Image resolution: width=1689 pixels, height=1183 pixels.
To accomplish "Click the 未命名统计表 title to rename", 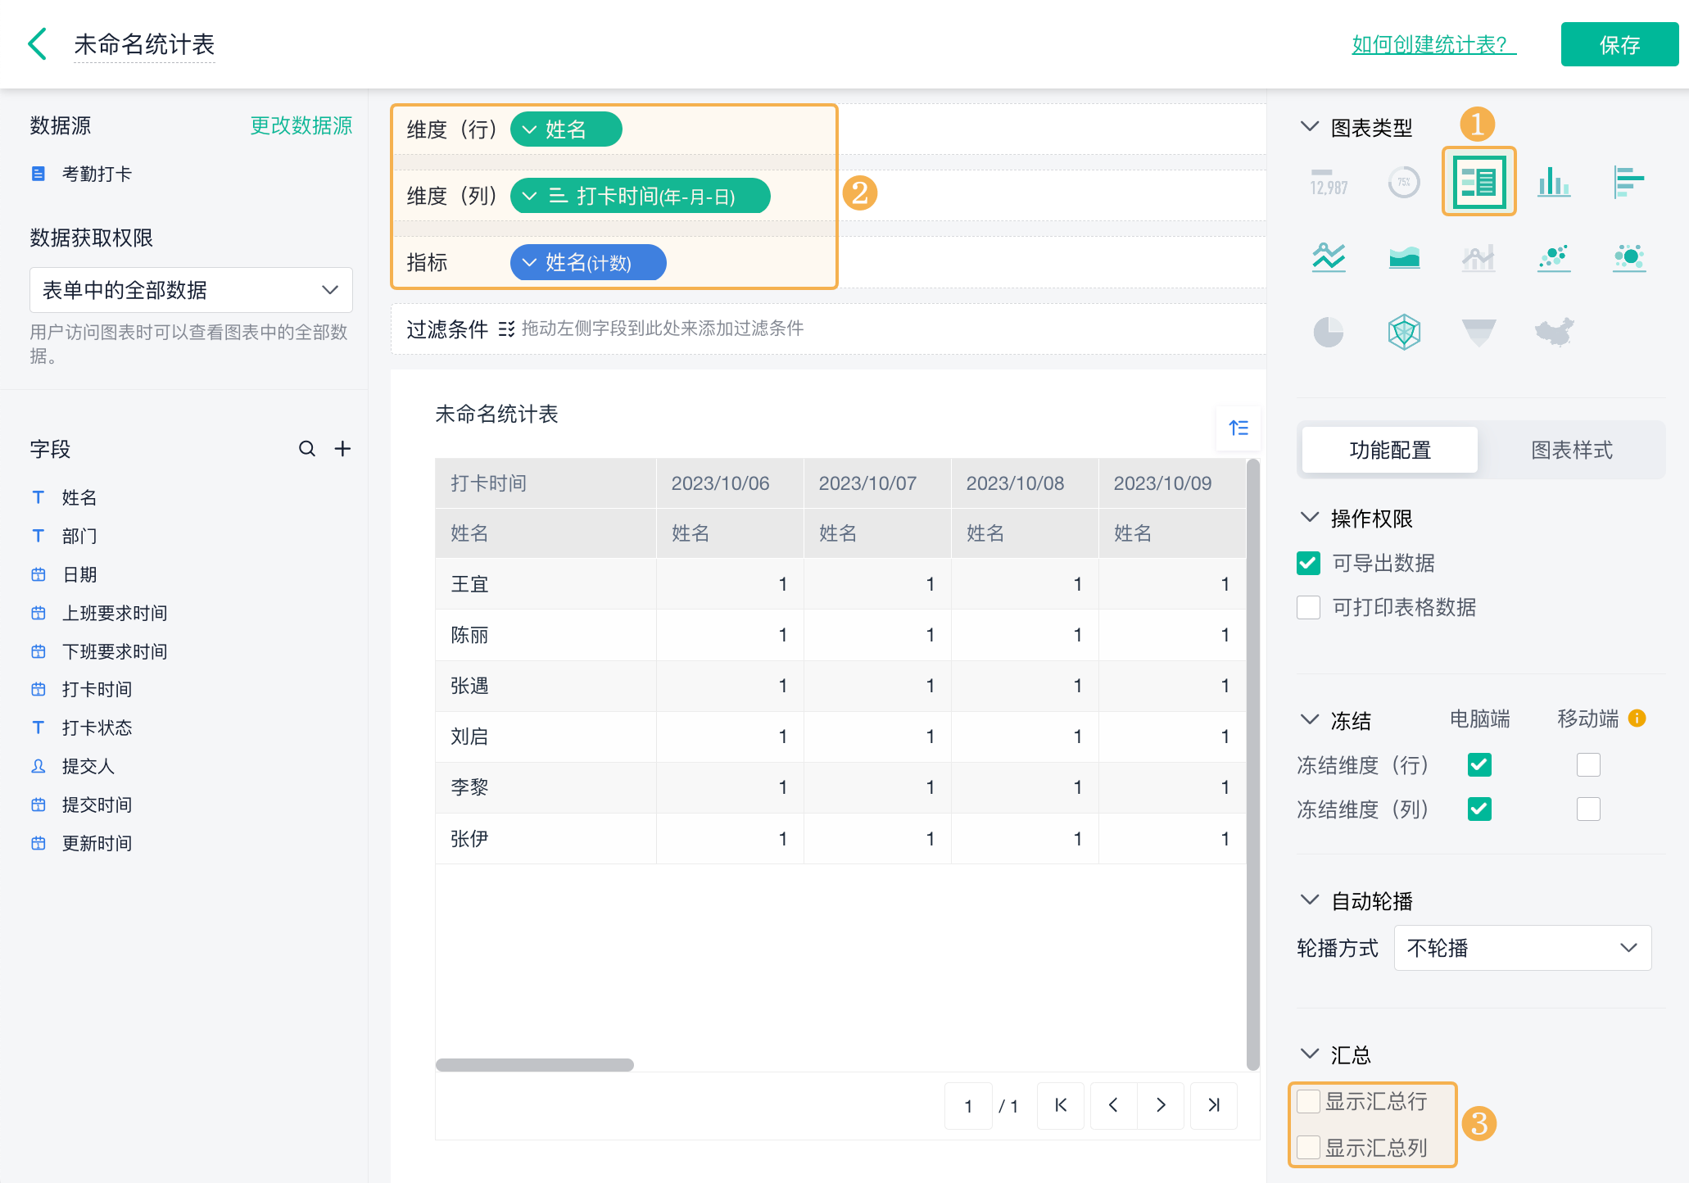I will click(x=144, y=44).
